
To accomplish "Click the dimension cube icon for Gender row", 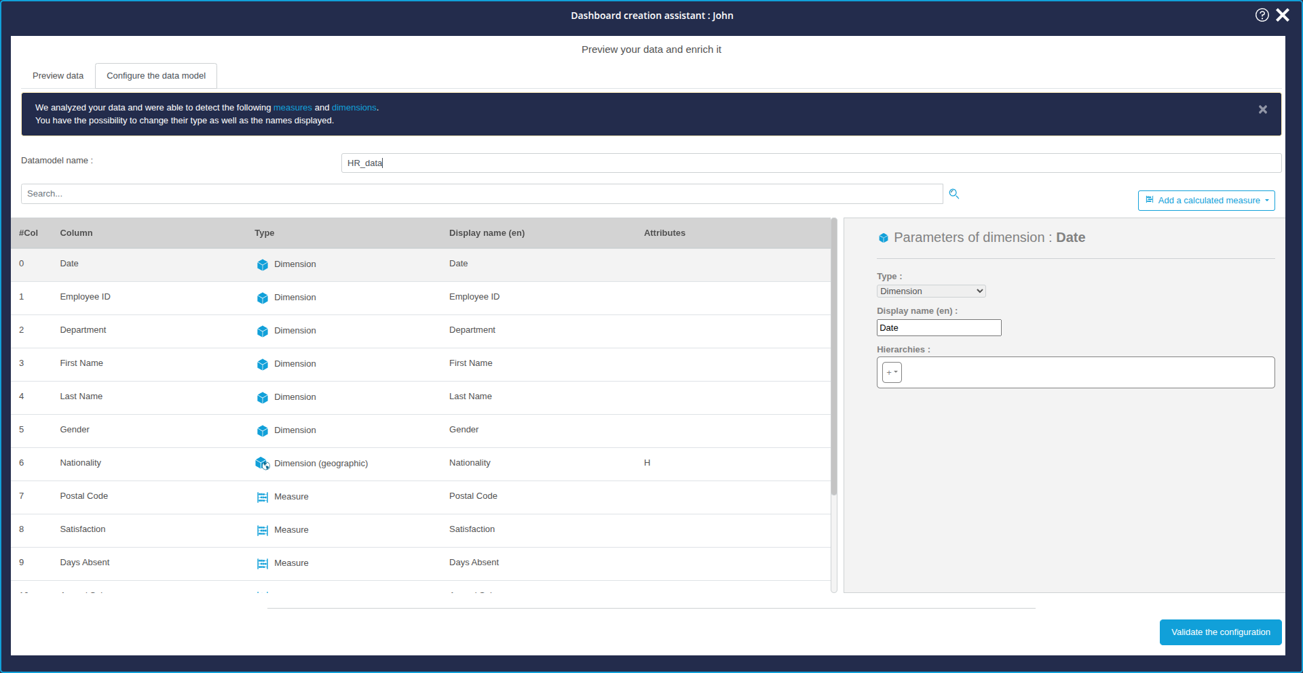I will [x=263, y=430].
